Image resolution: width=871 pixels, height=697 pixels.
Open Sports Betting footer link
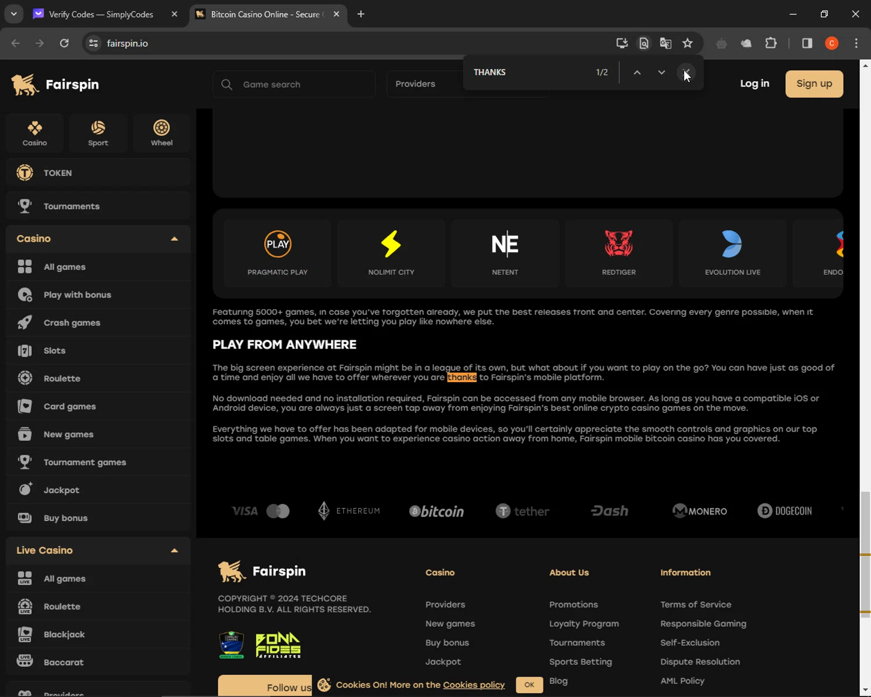pyautogui.click(x=581, y=662)
